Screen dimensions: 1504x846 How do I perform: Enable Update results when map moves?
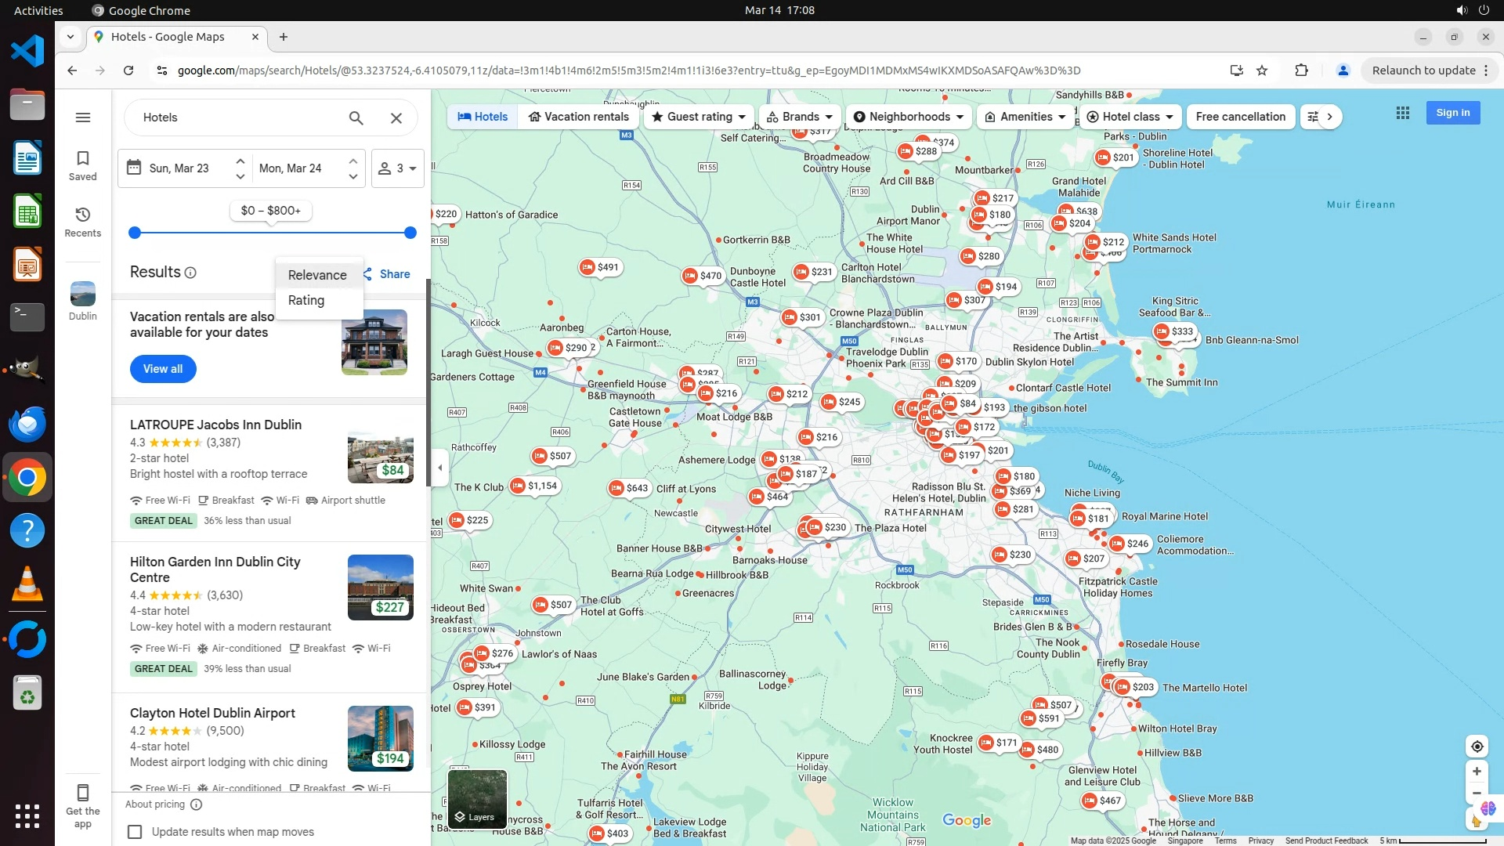pyautogui.click(x=136, y=832)
